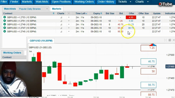Open ticket for GBP/USD >1.2749 contract

(5, 24)
